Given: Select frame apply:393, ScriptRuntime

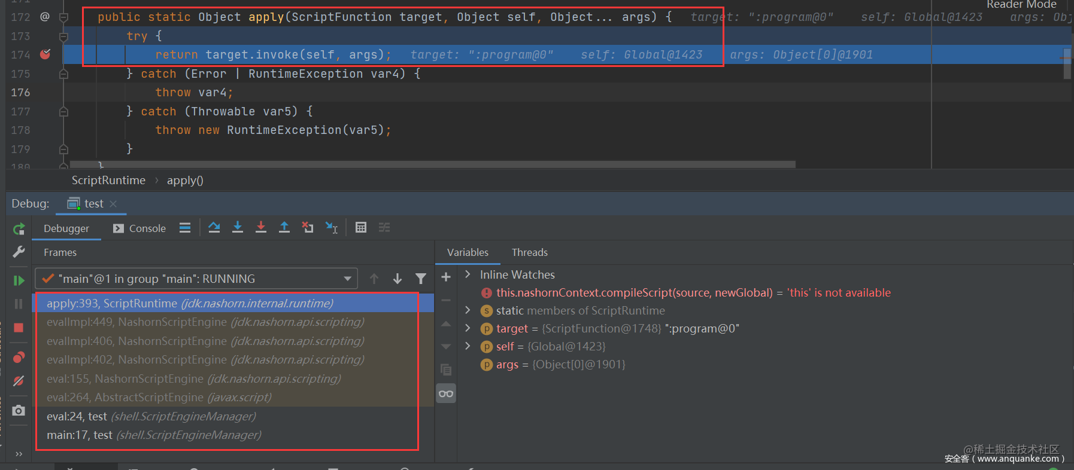Looking at the screenshot, I should pos(233,303).
